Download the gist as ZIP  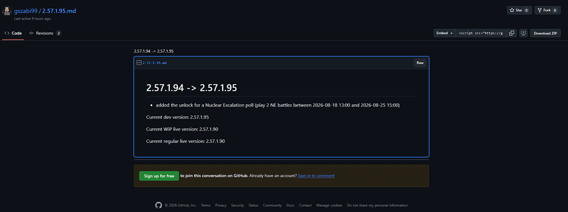[x=545, y=33]
